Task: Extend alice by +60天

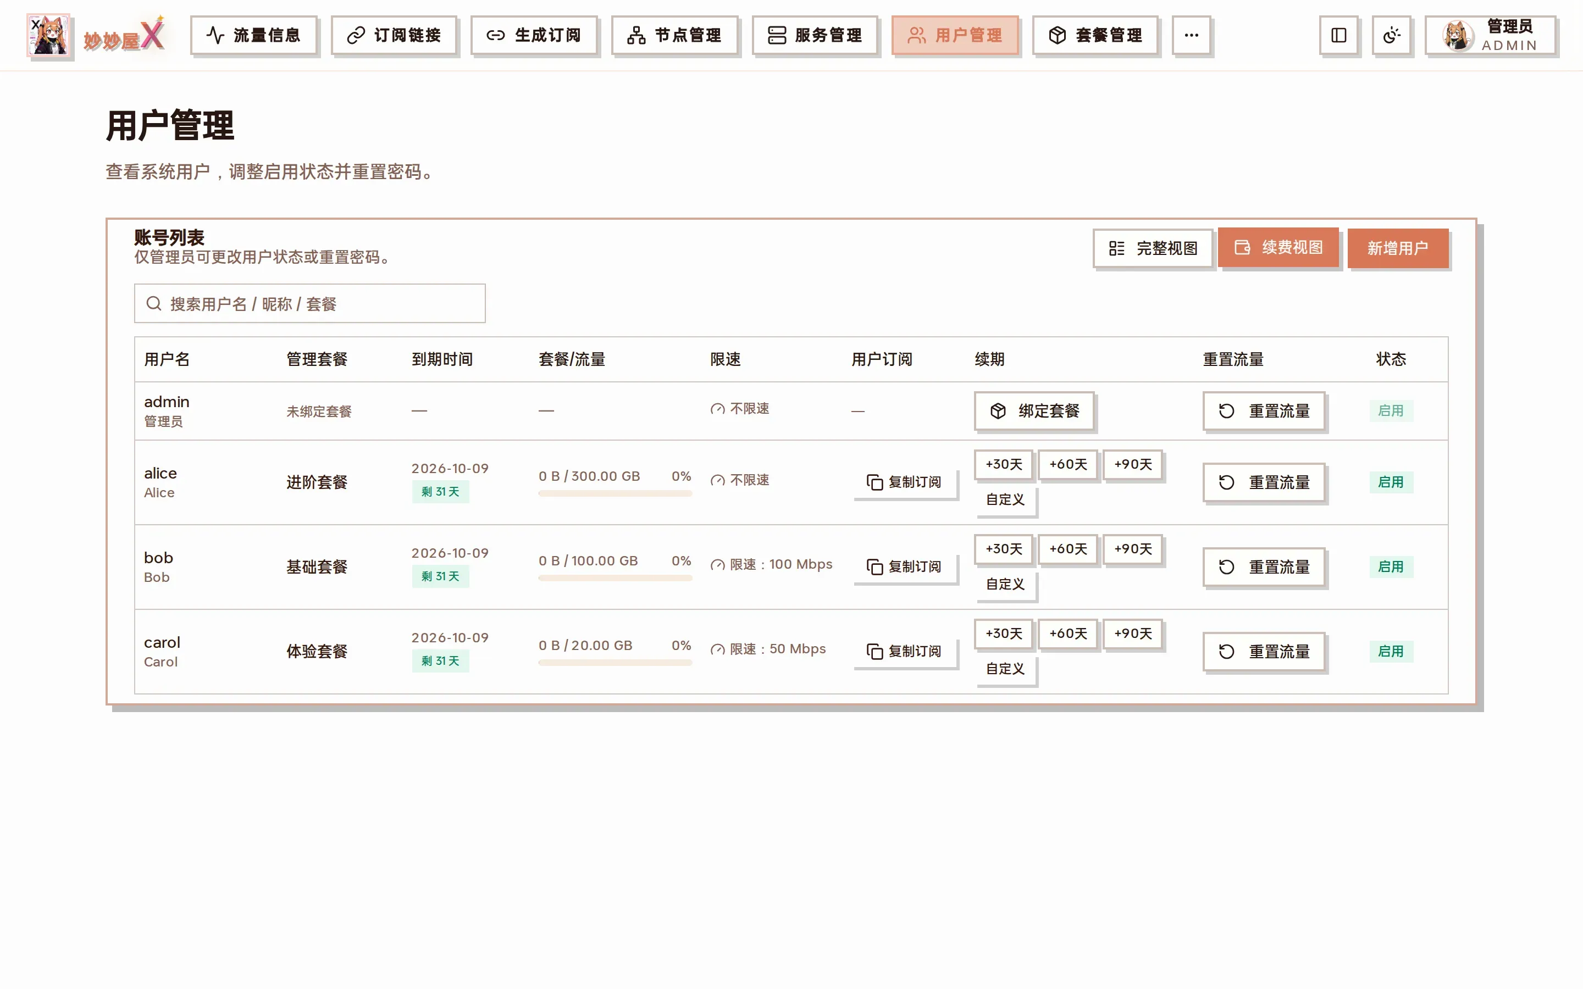Action: tap(1067, 464)
